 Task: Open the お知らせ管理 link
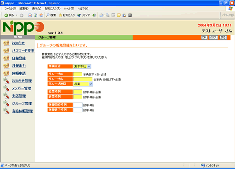22,81
